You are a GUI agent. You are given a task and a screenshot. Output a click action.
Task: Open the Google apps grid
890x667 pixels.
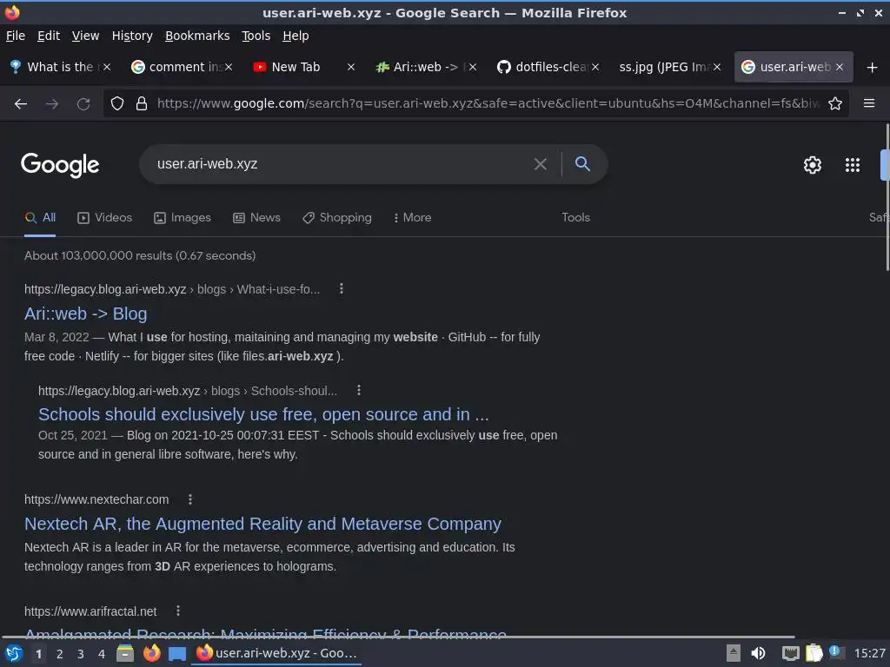coord(853,165)
